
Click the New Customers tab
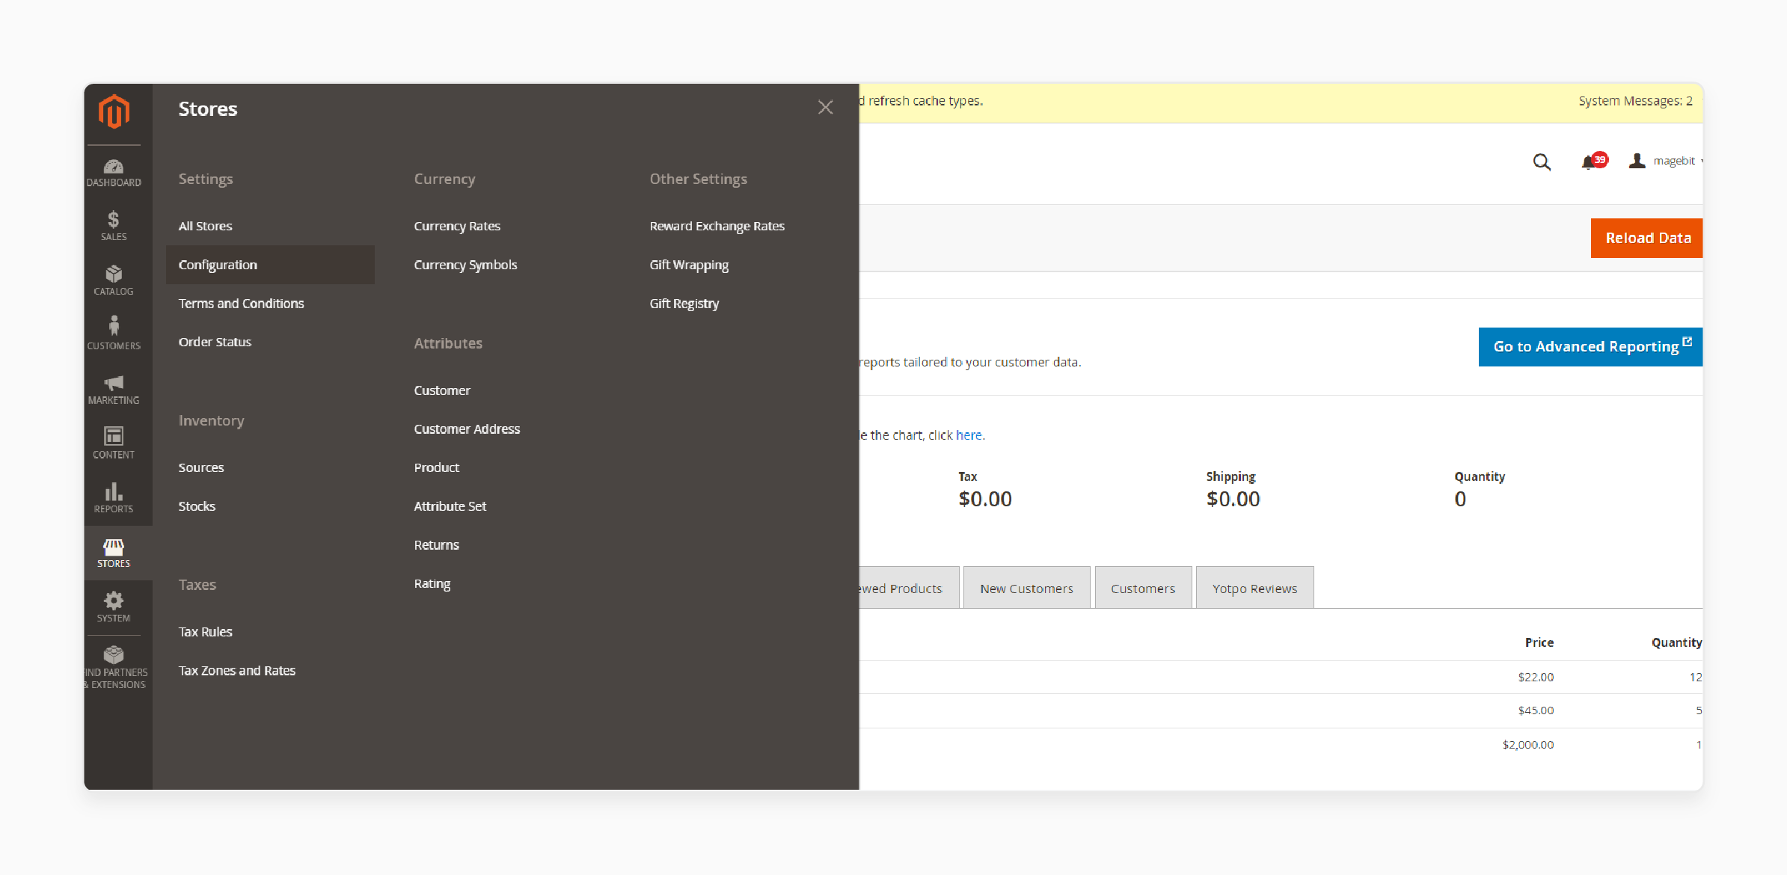tap(1026, 588)
